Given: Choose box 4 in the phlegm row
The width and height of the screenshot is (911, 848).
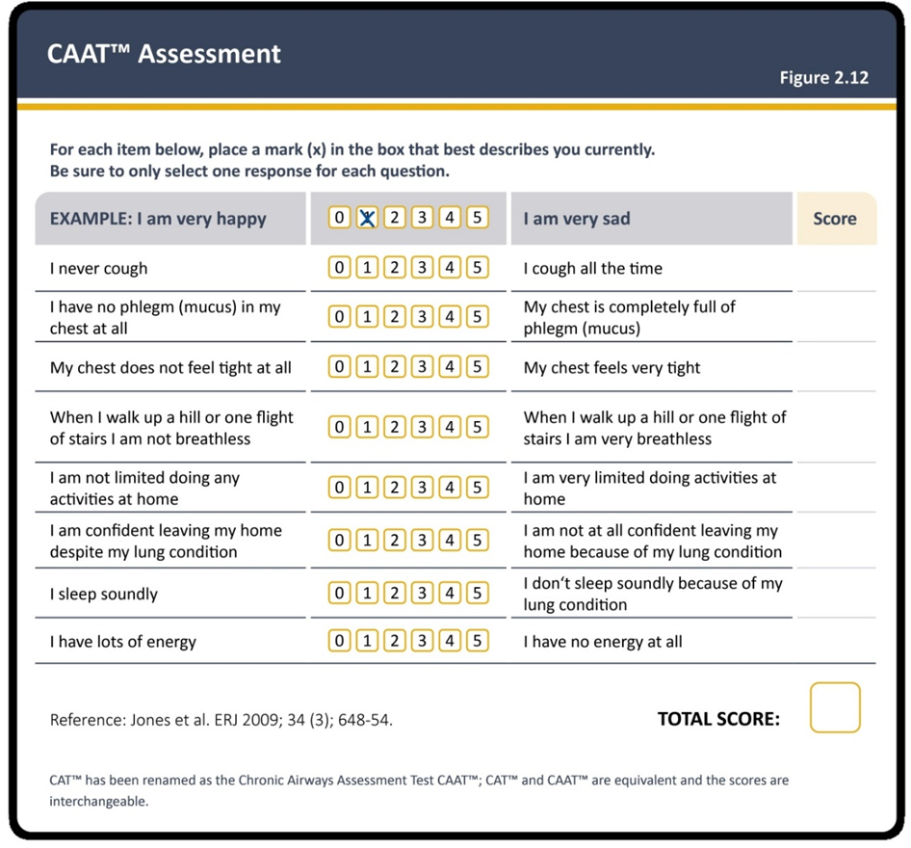Looking at the screenshot, I should click(x=450, y=317).
